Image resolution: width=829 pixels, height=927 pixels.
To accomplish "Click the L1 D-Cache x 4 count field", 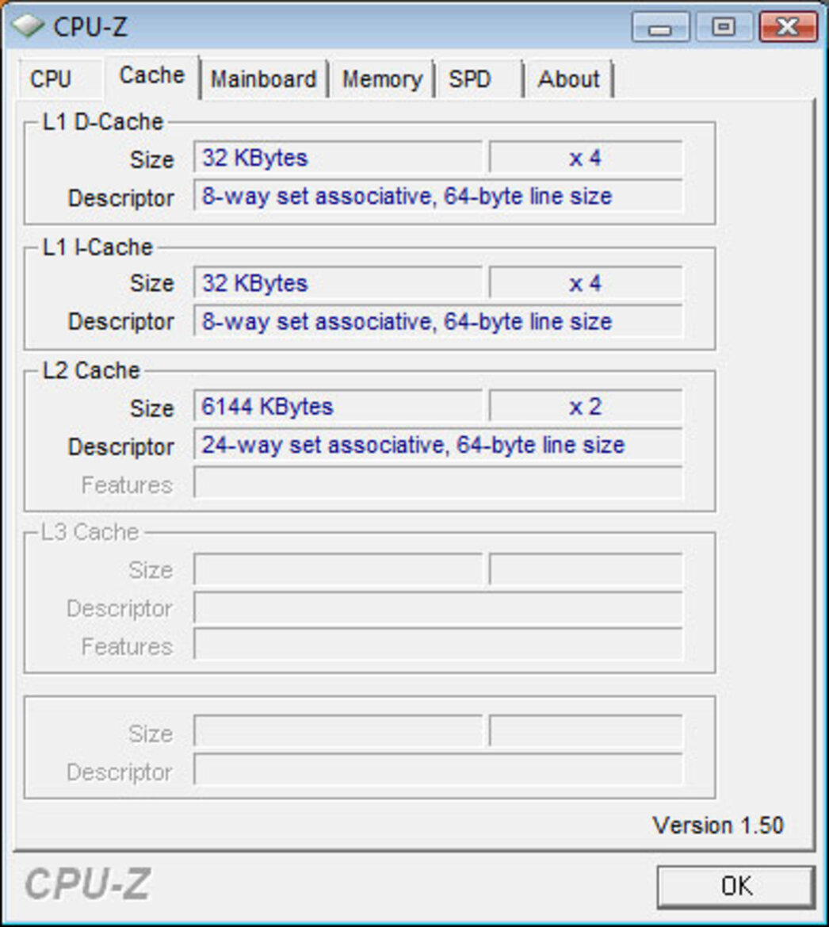I will tap(586, 158).
